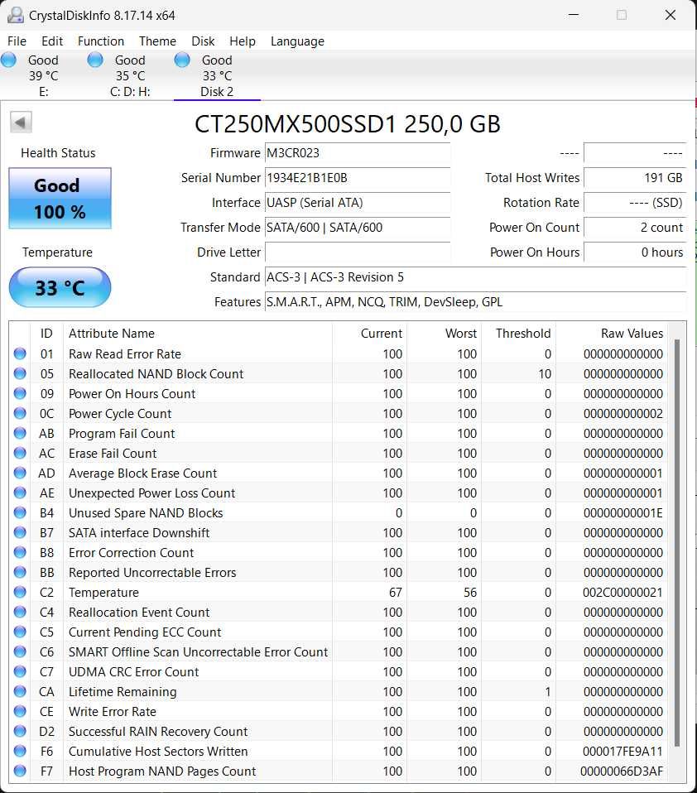Viewport: 697px width, 793px height.
Task: Click the Interface field UASP (Serial ATA)
Action: pos(358,202)
